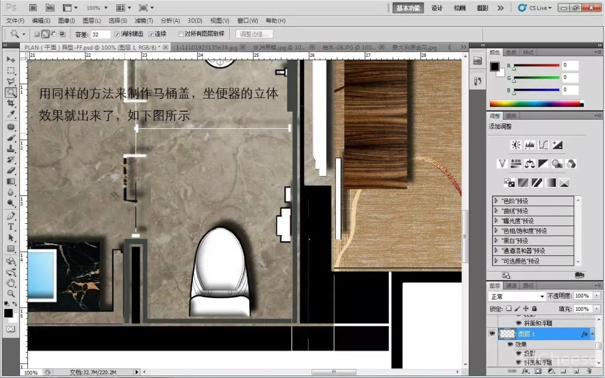Select the Clone Stamp tool
This screenshot has width=605, height=378.
(11, 149)
